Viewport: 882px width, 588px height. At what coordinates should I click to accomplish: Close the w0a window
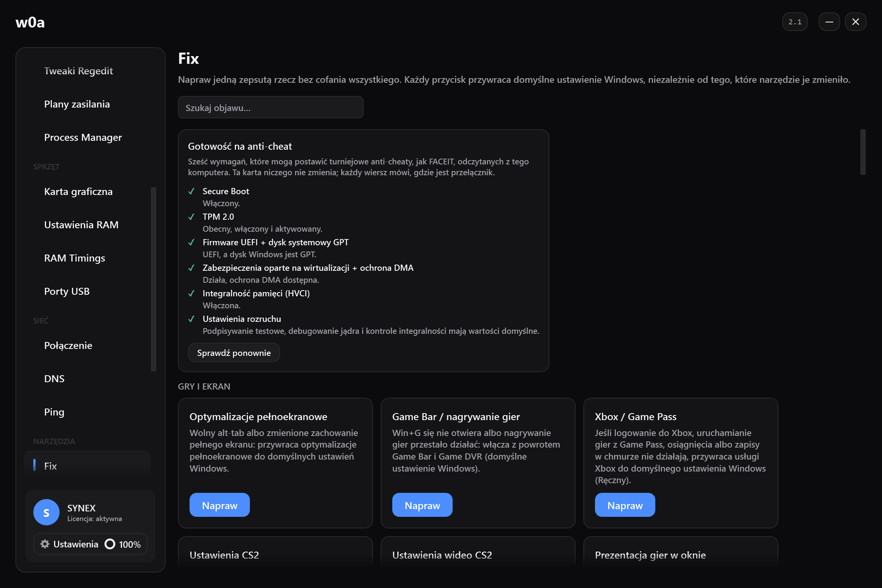point(855,22)
